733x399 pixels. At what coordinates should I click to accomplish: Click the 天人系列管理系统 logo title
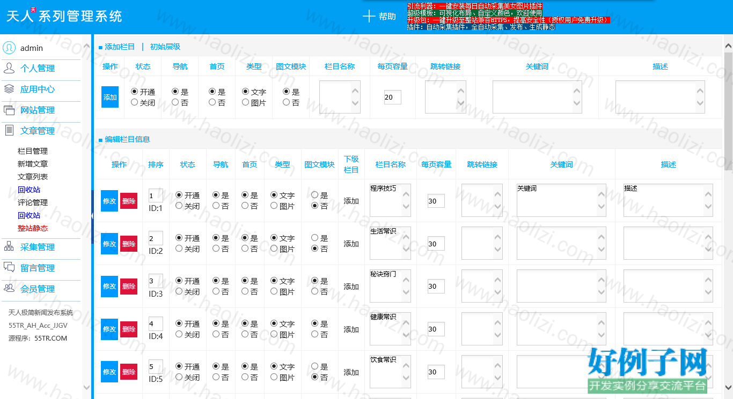pyautogui.click(x=64, y=16)
